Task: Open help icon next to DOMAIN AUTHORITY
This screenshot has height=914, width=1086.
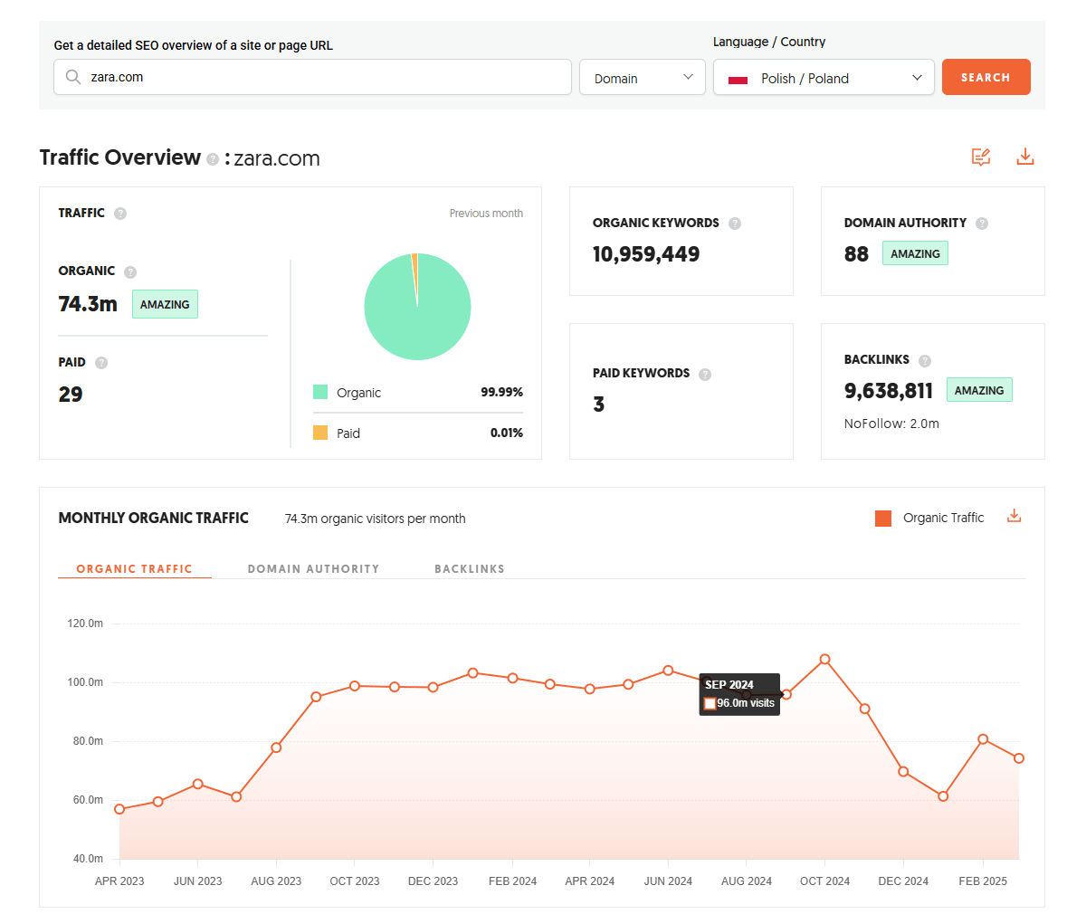Action: pos(982,224)
